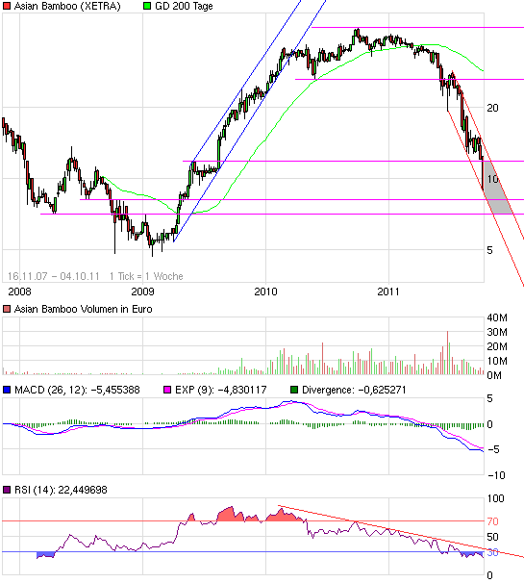Click the 2010 x-axis year label

click(265, 291)
